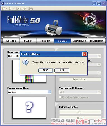Click the Viewing Light Source label
107x126 pixels.
71,88
